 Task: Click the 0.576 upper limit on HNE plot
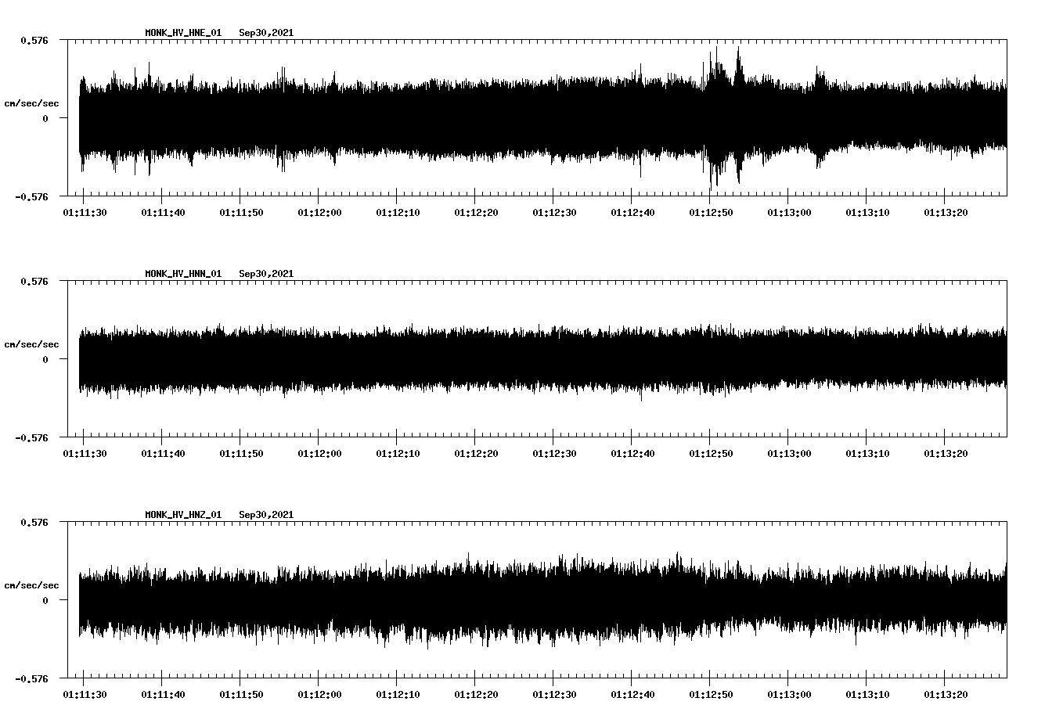click(x=34, y=40)
